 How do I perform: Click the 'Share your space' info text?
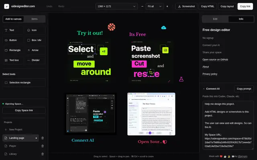point(212,52)
